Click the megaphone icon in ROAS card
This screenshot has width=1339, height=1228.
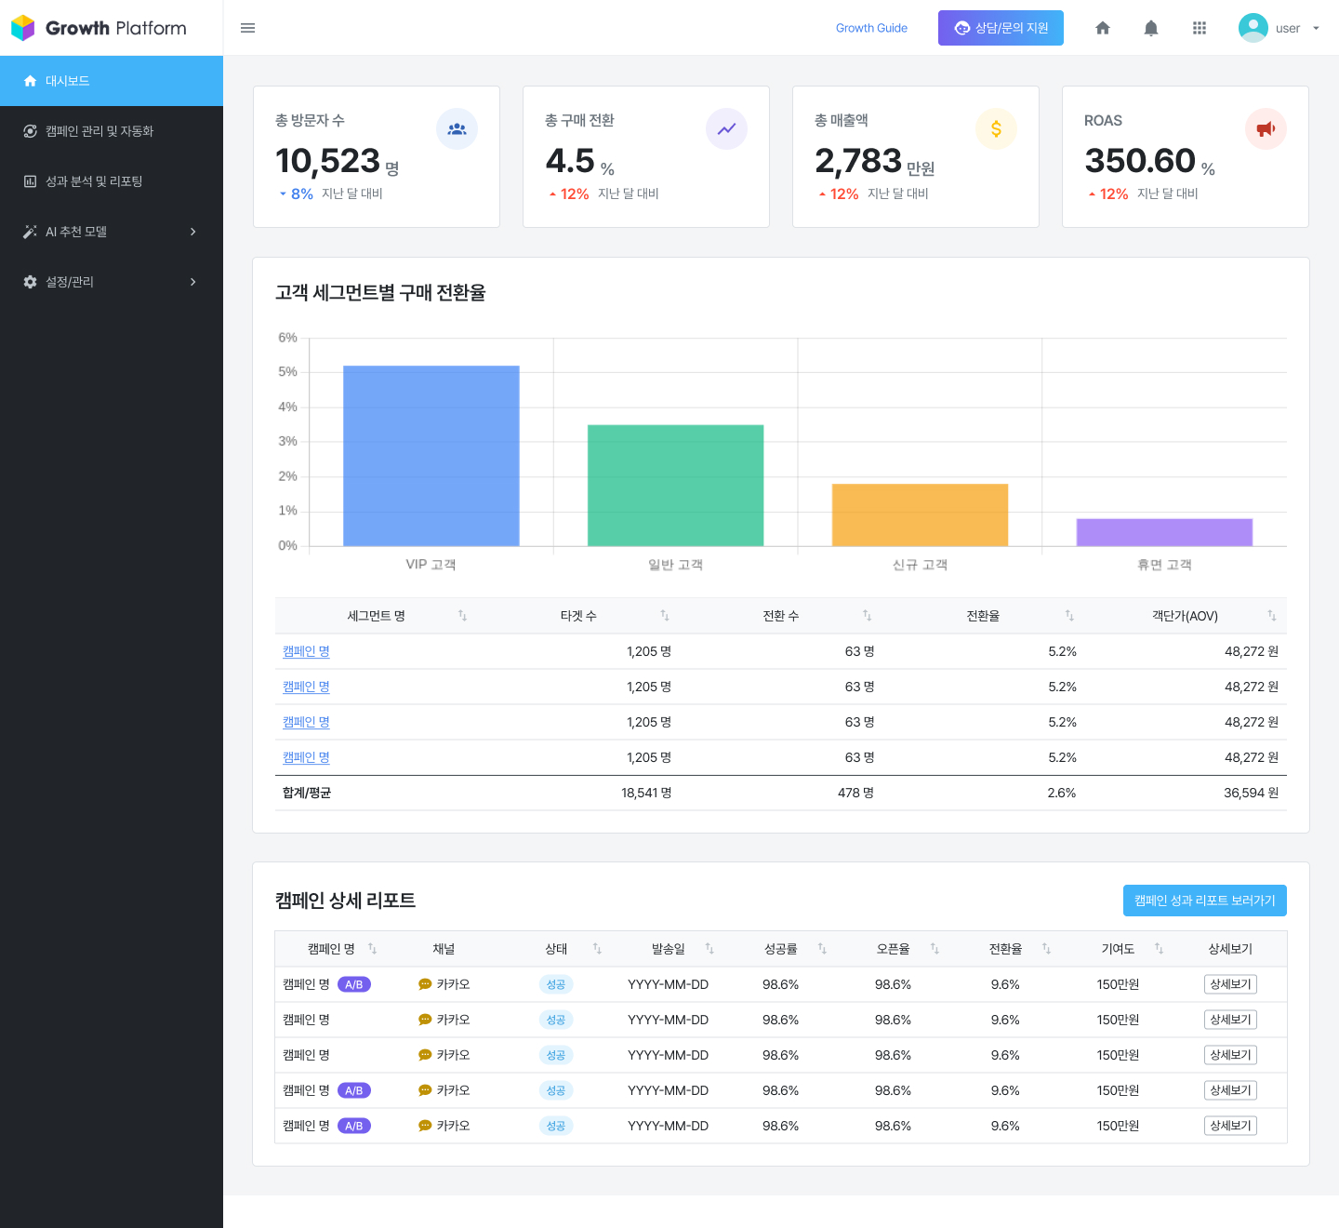point(1266,129)
